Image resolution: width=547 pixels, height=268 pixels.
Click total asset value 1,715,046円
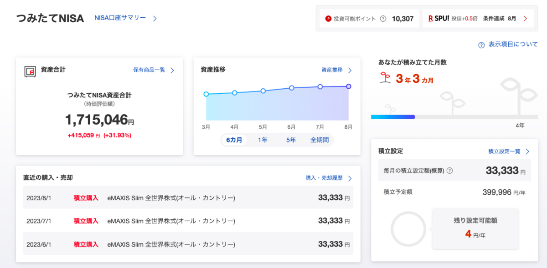[99, 120]
